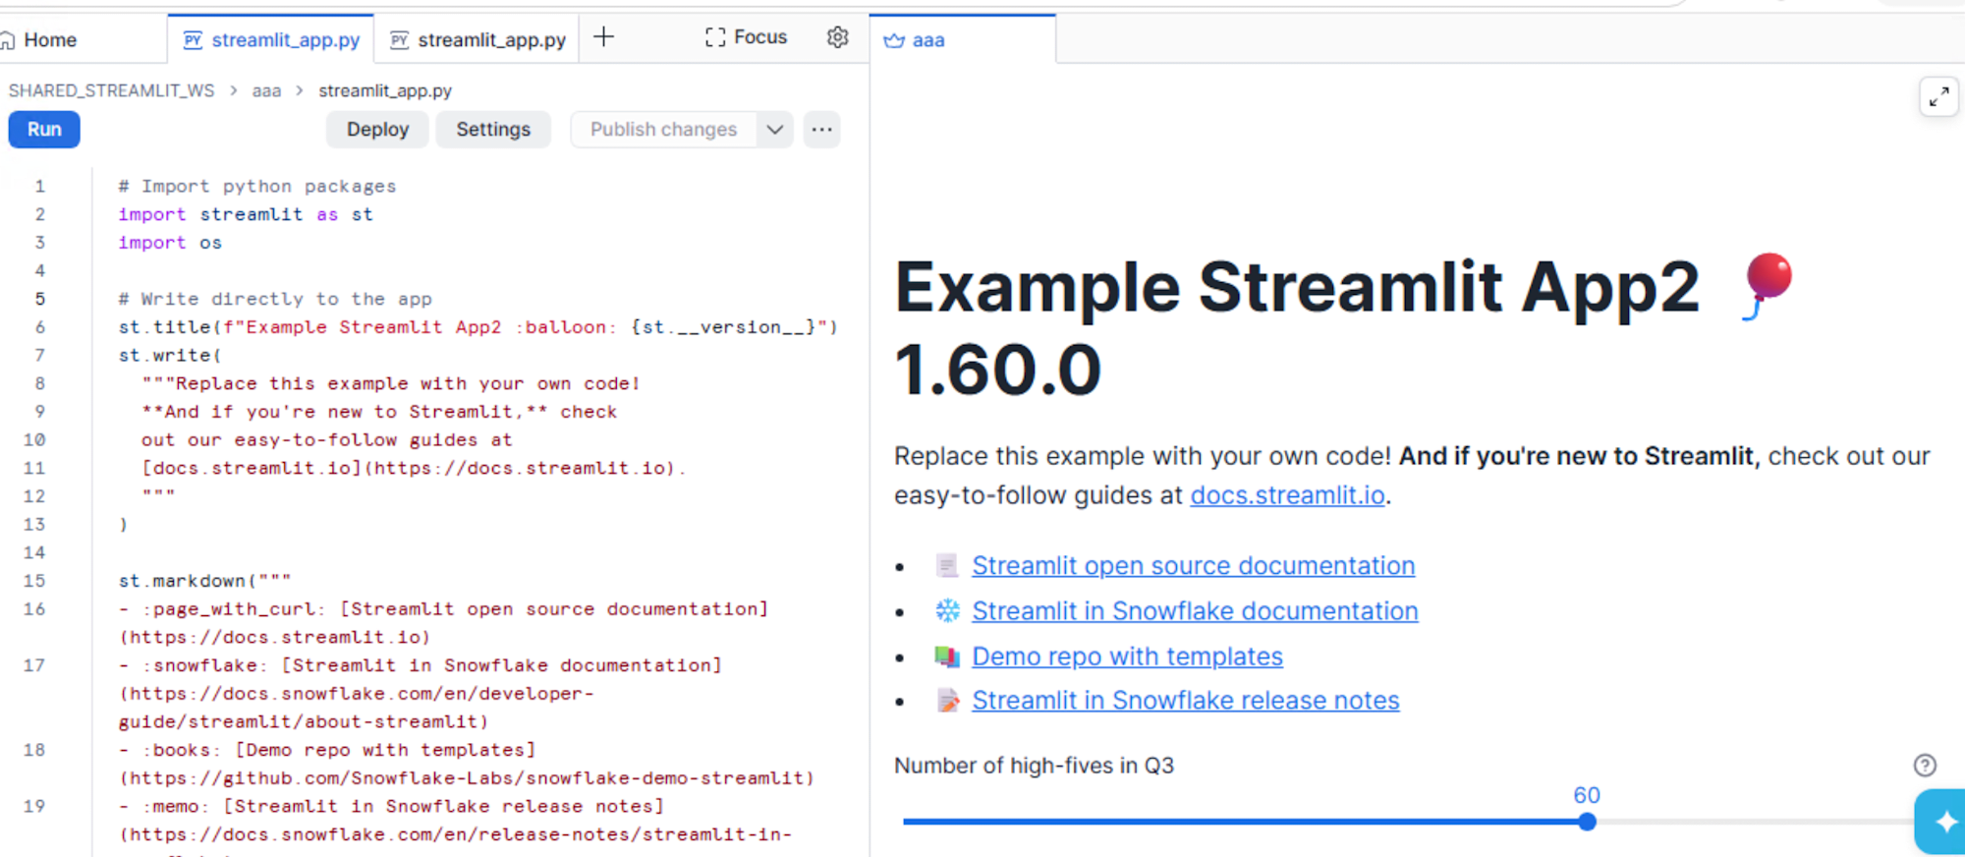The image size is (1965, 857).
Task: Click SHARED_STREAMLIT_WS breadcrumb
Action: point(111,90)
